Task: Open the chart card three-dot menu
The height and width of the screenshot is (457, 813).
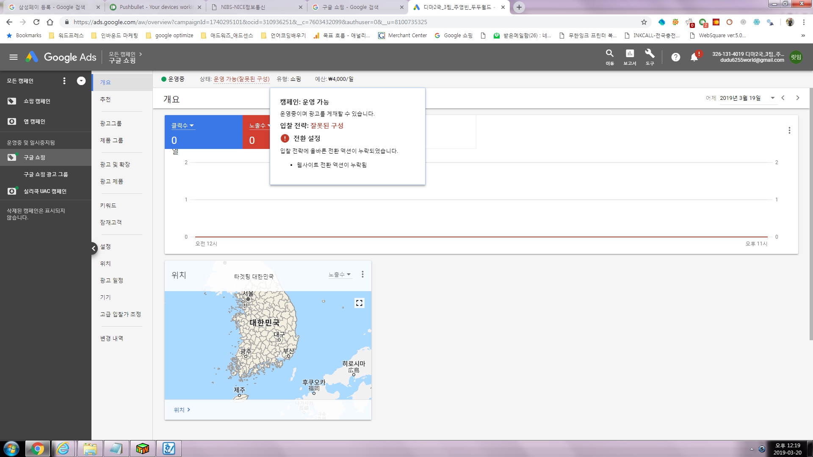Action: [789, 130]
